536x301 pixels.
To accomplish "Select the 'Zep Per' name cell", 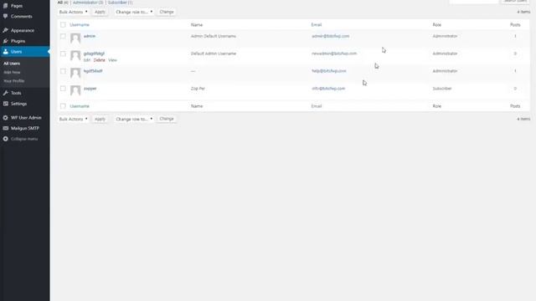I will click(x=198, y=89).
